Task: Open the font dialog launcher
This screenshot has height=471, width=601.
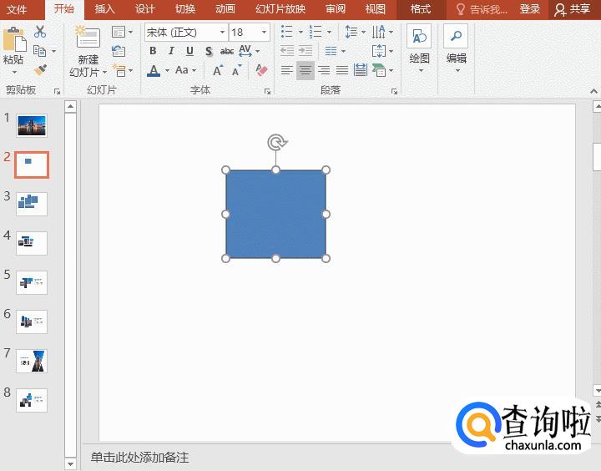Action: click(267, 91)
